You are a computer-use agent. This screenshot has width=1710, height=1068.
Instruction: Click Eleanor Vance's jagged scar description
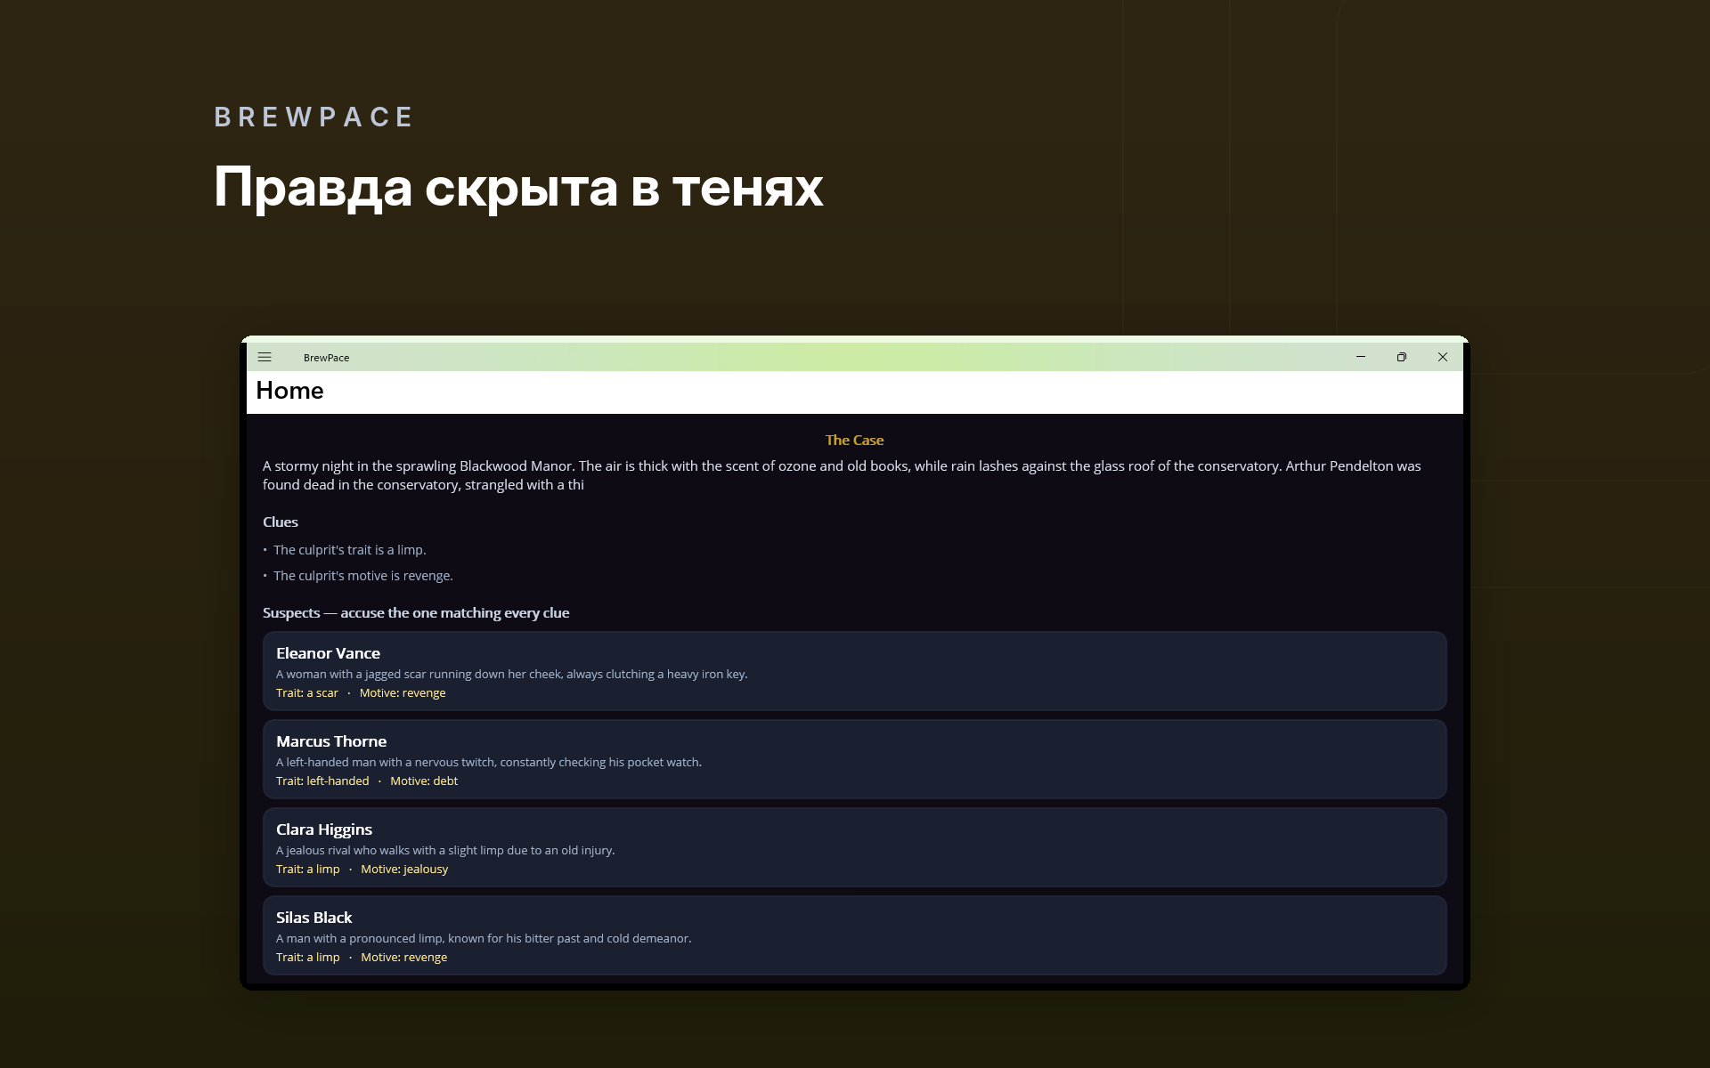pos(512,675)
